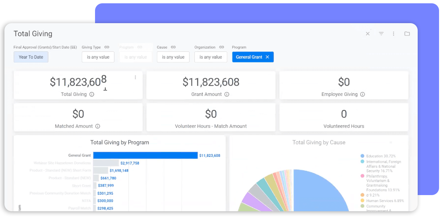Open the Giving Type filter dropdown

98,57
